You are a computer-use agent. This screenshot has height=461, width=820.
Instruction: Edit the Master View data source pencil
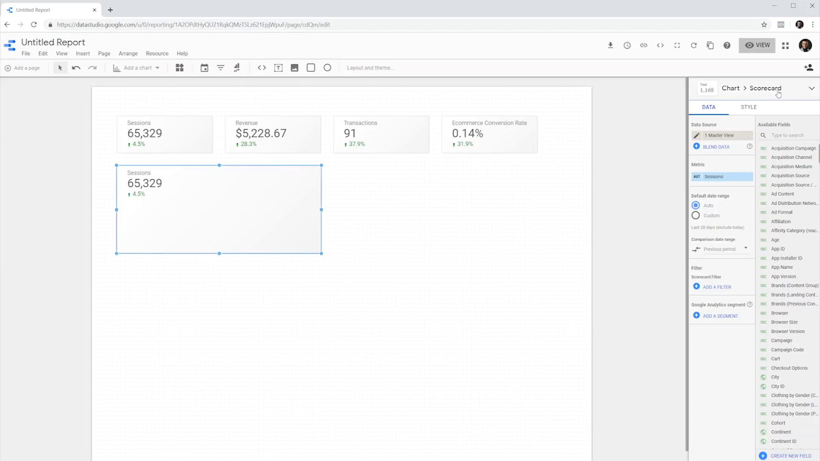tap(696, 135)
